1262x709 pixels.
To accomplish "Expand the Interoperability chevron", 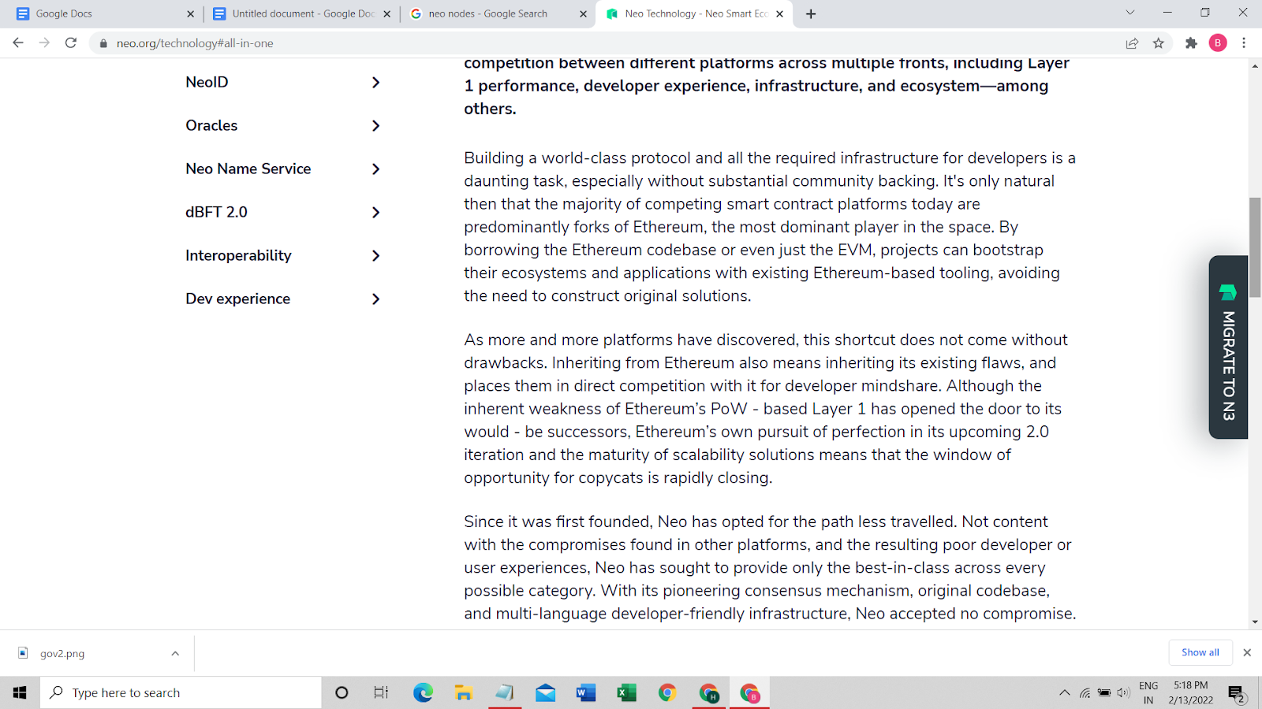I will tap(375, 255).
